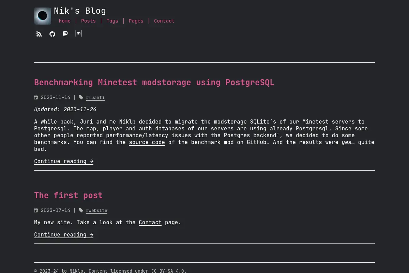
Task: Go to the Home menu item
Action: click(x=65, y=21)
